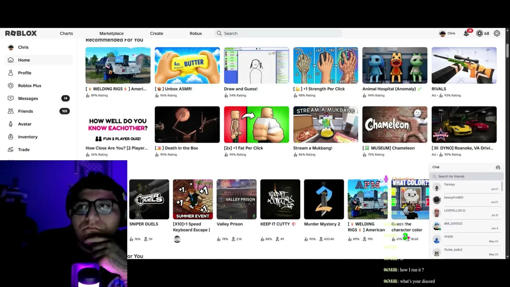Click the friend avatar under Keyboard Escape
510x287 pixels.
coord(177,239)
